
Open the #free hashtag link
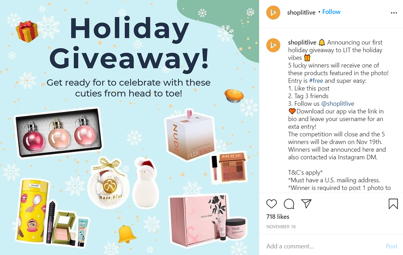(x=316, y=81)
